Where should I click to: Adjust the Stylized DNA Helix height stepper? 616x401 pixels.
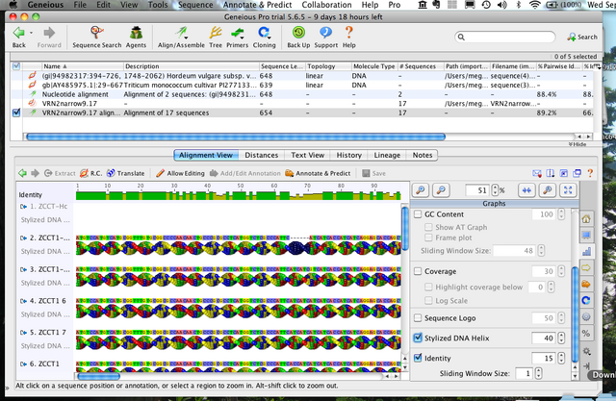(561, 338)
